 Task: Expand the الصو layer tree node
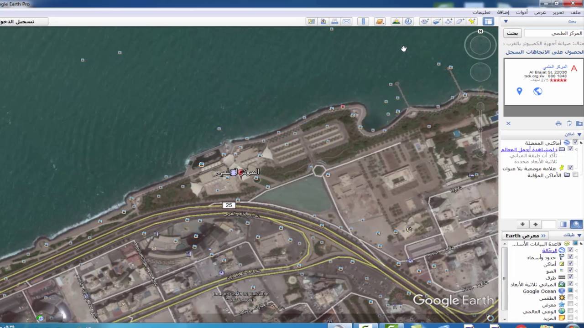(576, 271)
